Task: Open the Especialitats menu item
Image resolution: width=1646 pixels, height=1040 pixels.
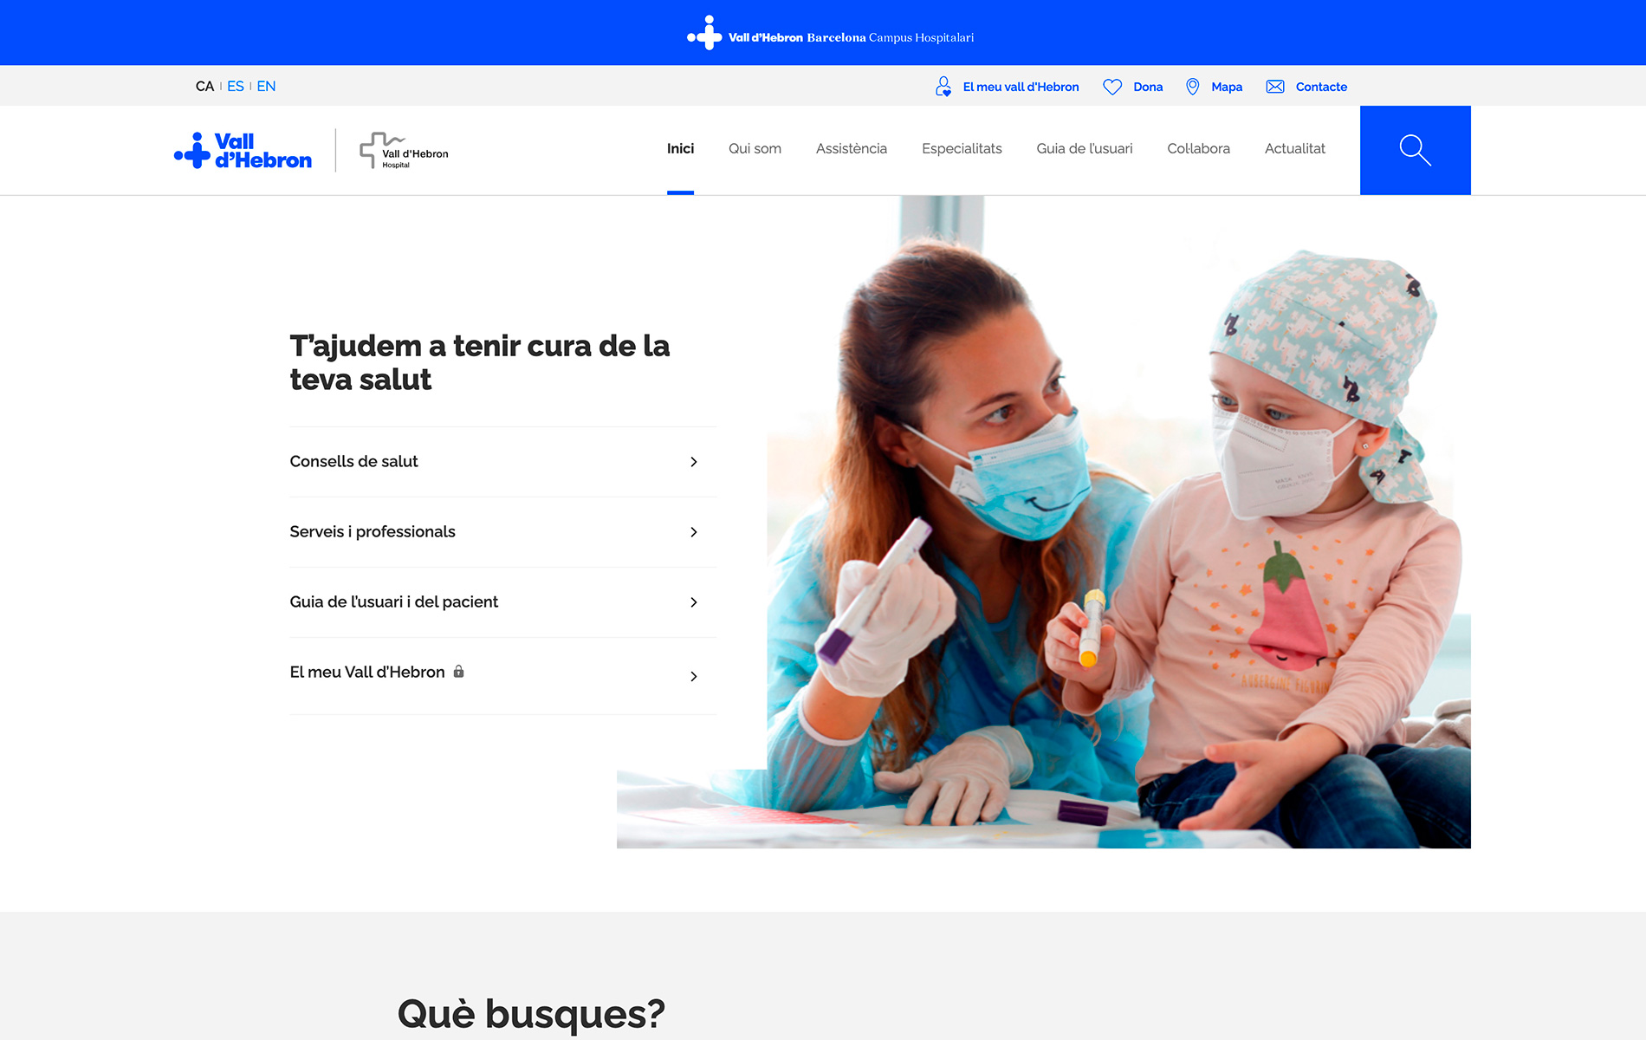Action: 962,149
